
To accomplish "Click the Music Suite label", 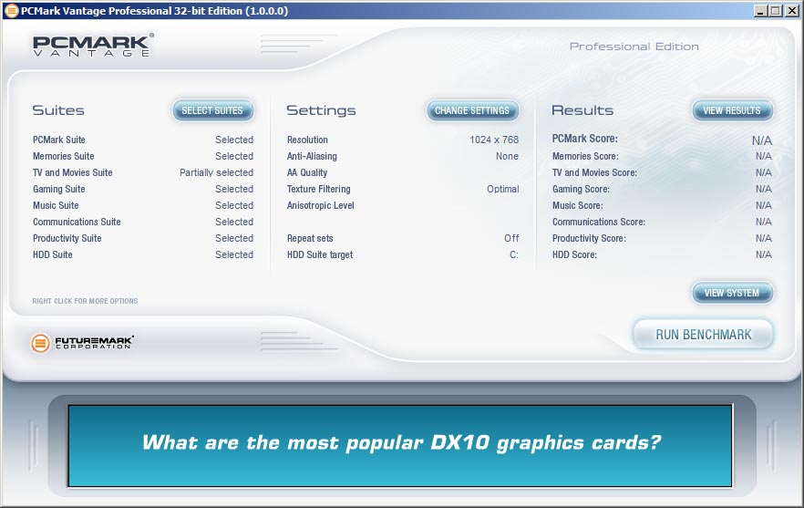I will pos(56,205).
